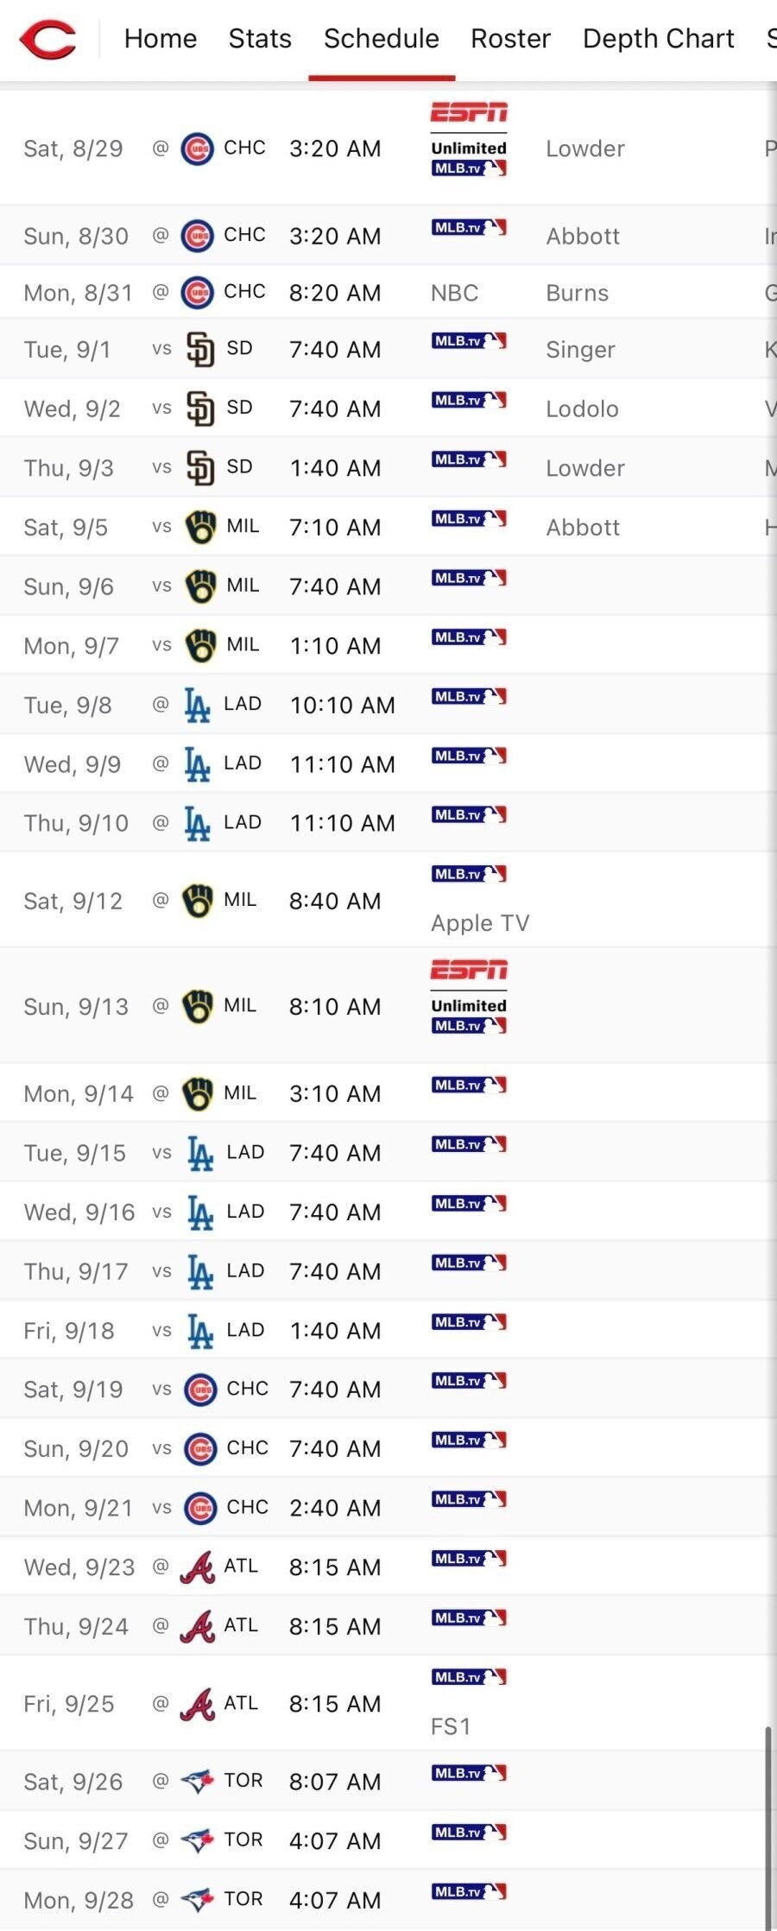The width and height of the screenshot is (777, 1931).
Task: Switch to the Stats tab
Action: coord(260,39)
